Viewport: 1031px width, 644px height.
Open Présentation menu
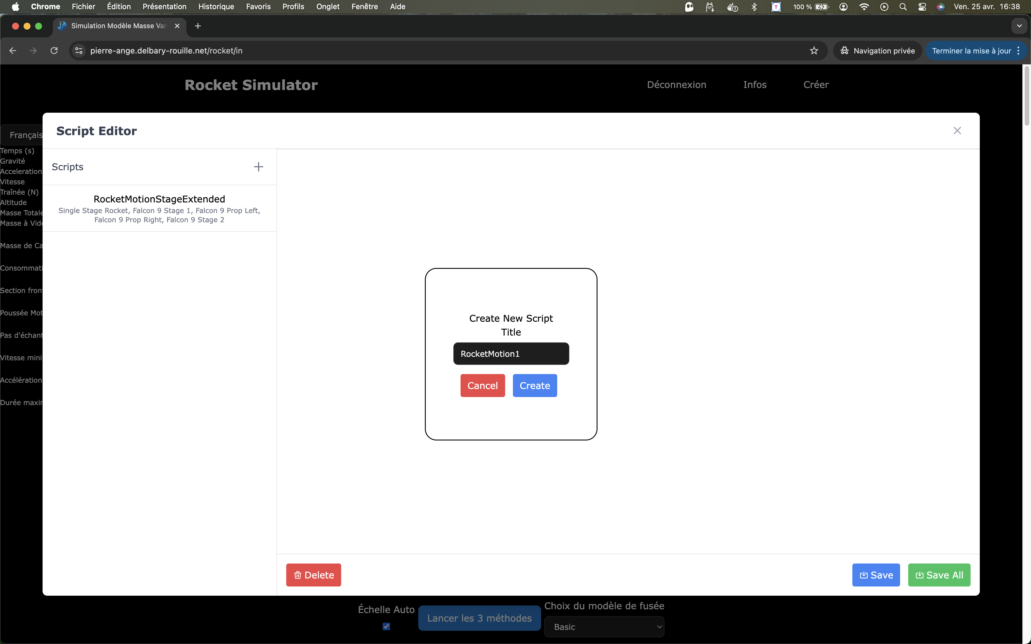pyautogui.click(x=165, y=6)
